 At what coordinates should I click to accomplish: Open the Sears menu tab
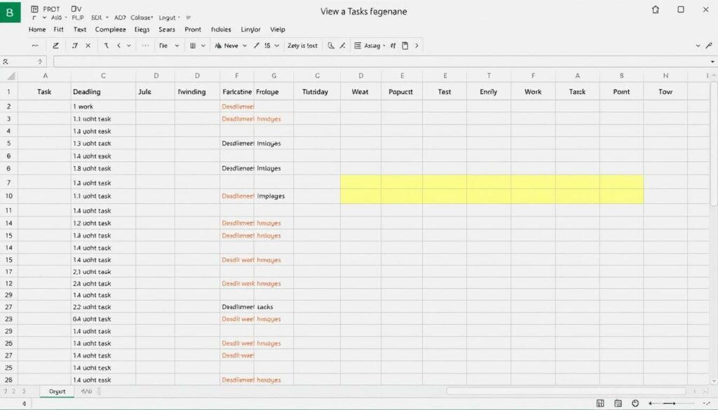pos(167,29)
